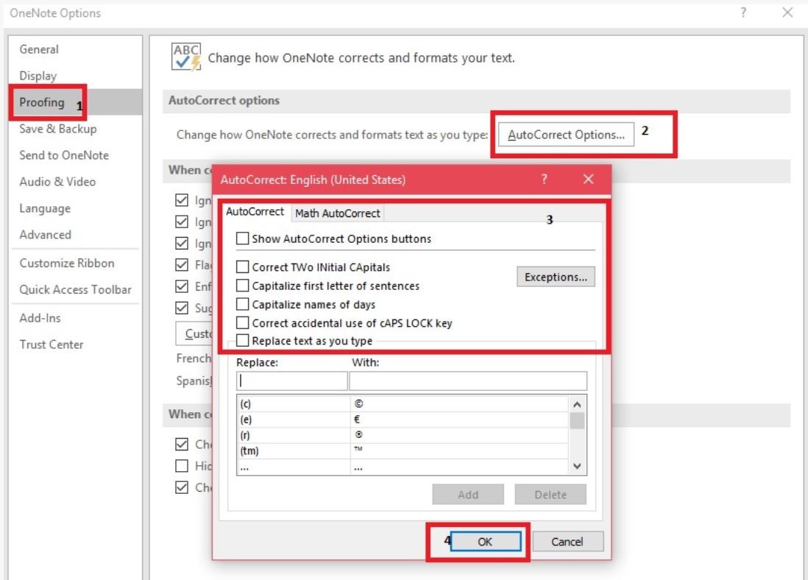This screenshot has width=808, height=580.
Task: Open help for OneNote Options window
Action: point(743,13)
